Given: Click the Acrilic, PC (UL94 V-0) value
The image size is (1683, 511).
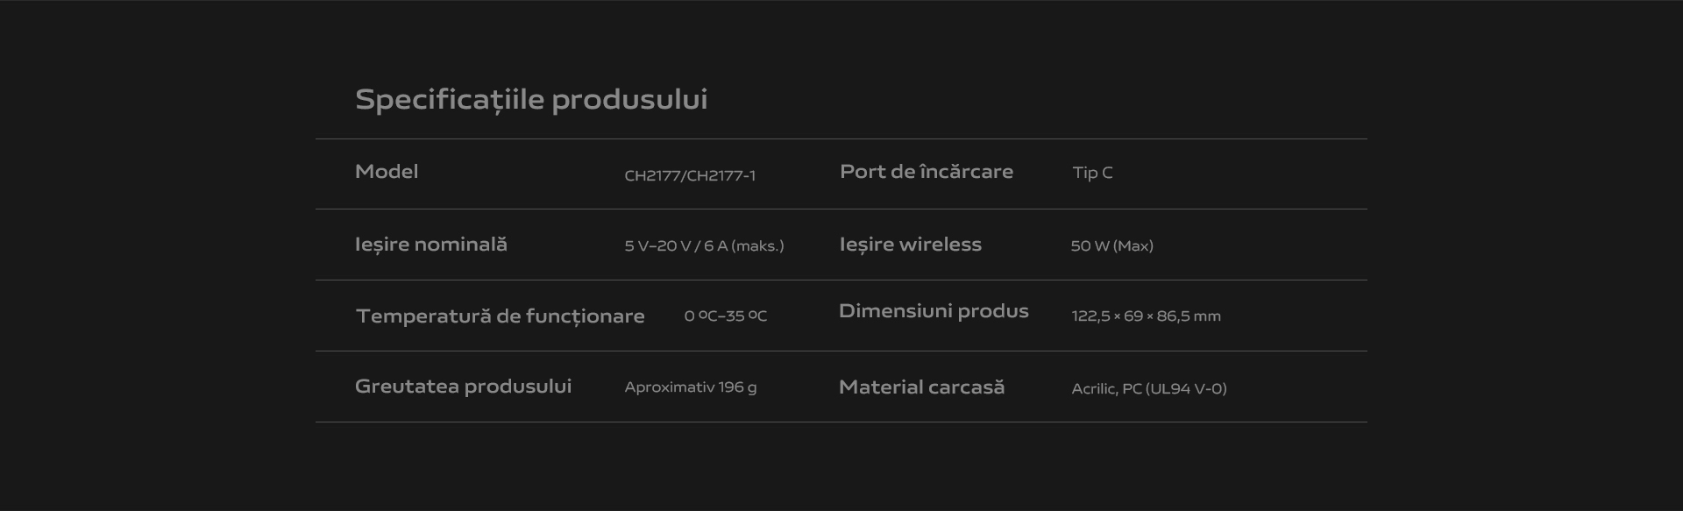Looking at the screenshot, I should [1149, 388].
